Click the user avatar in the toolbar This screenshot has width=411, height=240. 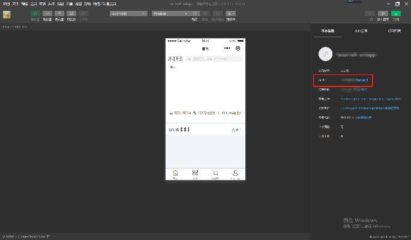coord(7,14)
